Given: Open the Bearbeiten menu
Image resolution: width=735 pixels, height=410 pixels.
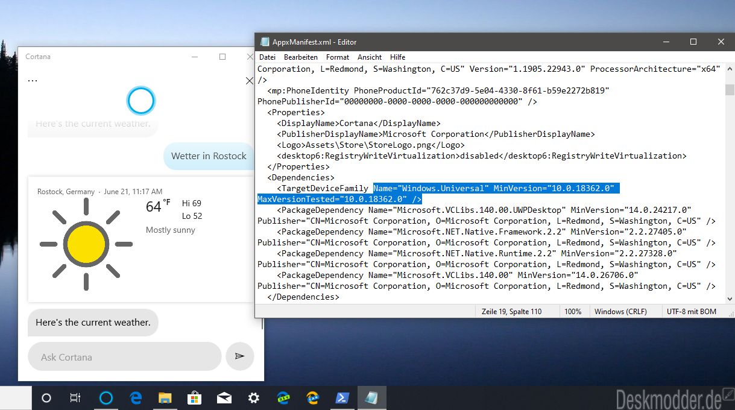Looking at the screenshot, I should (x=301, y=57).
